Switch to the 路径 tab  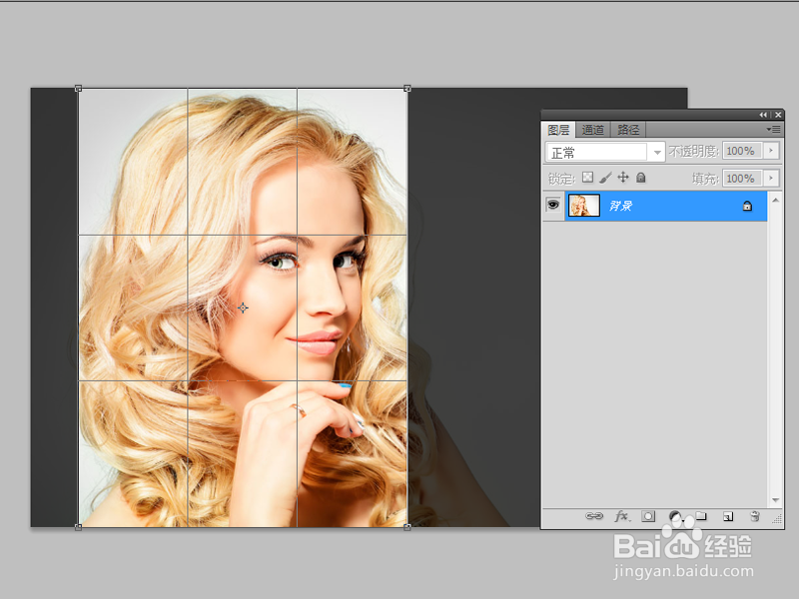point(628,130)
